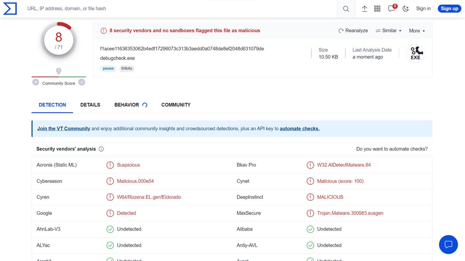Open the More dropdown menu

click(417, 31)
